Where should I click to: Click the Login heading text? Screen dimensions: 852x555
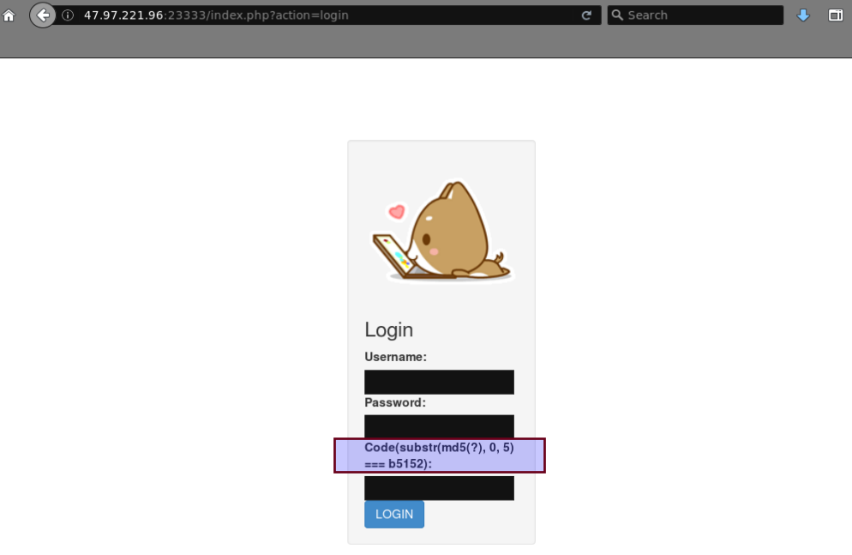click(x=388, y=330)
